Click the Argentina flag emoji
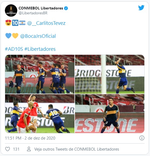150x156 pixels. (x=22, y=23)
